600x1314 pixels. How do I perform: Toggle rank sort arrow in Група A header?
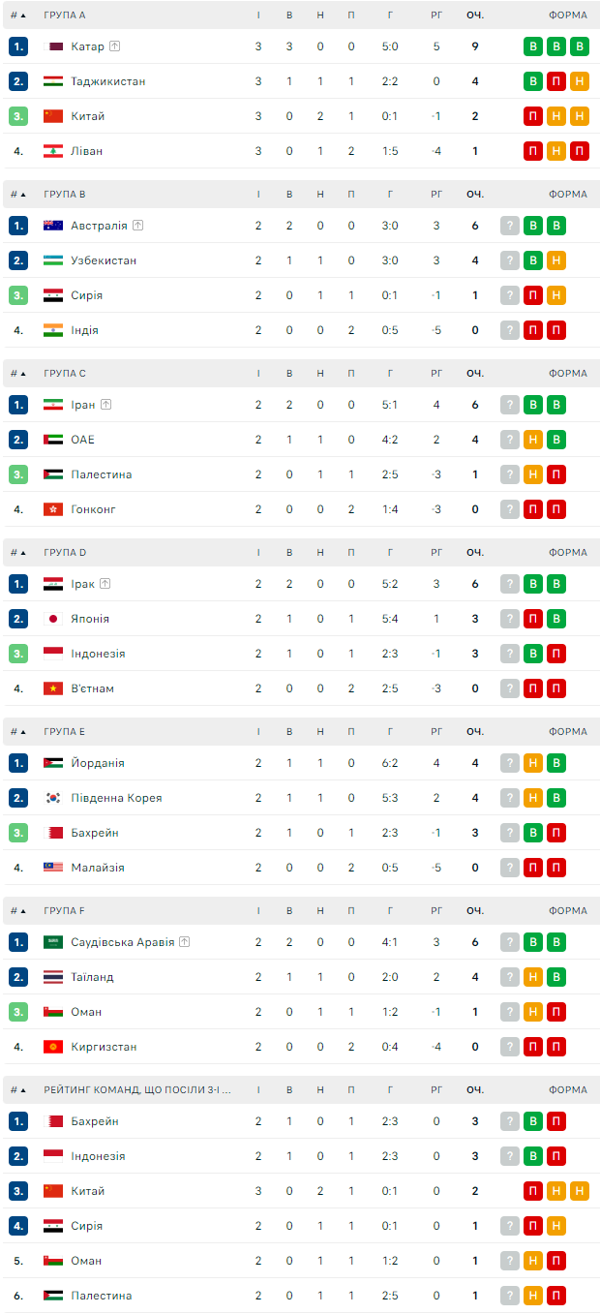point(23,15)
